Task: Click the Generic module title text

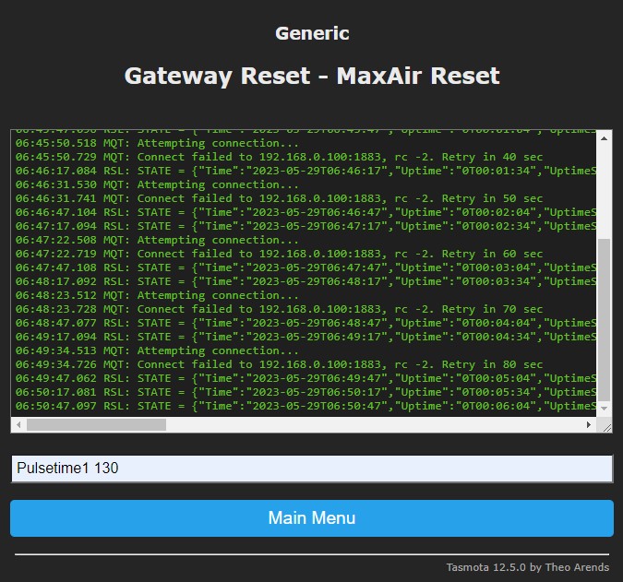Action: click(x=312, y=33)
